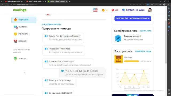Screen dimensions: 171x96
Task: Click the "Попросите о помощи" heading
Action: point(56,29)
